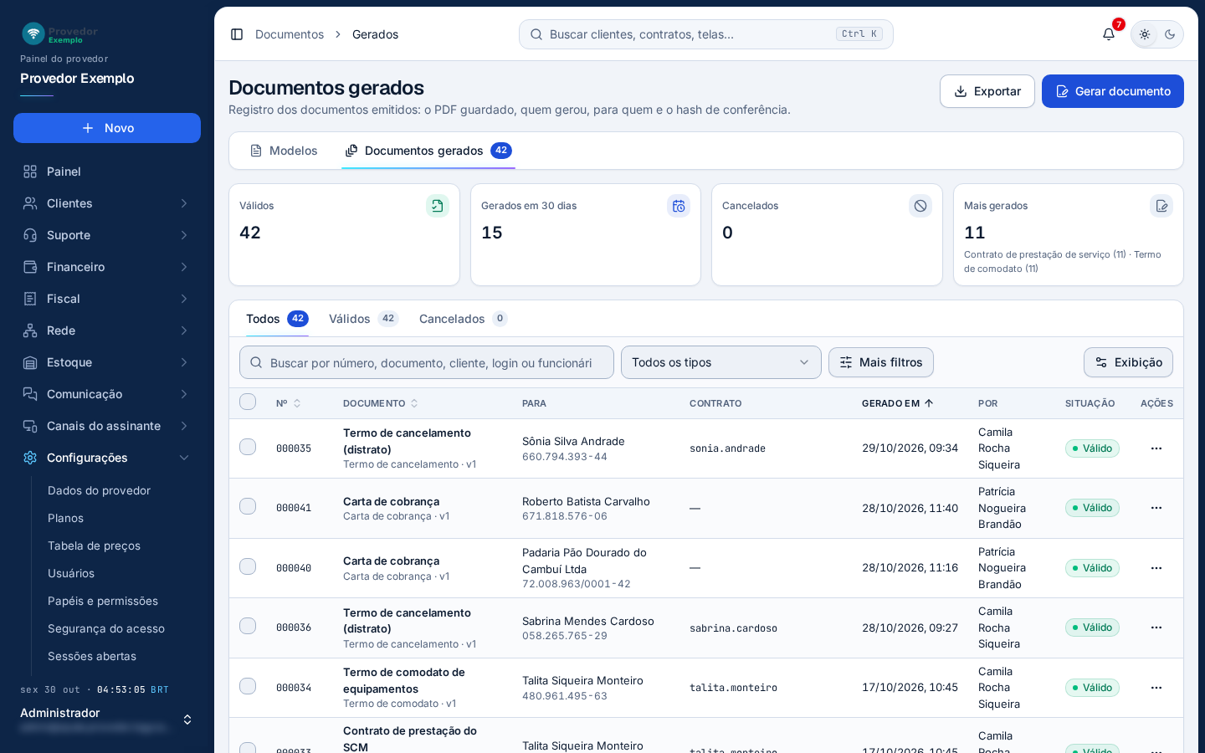The height and width of the screenshot is (753, 1205).
Task: Select all rows header checkbox
Action: [248, 402]
